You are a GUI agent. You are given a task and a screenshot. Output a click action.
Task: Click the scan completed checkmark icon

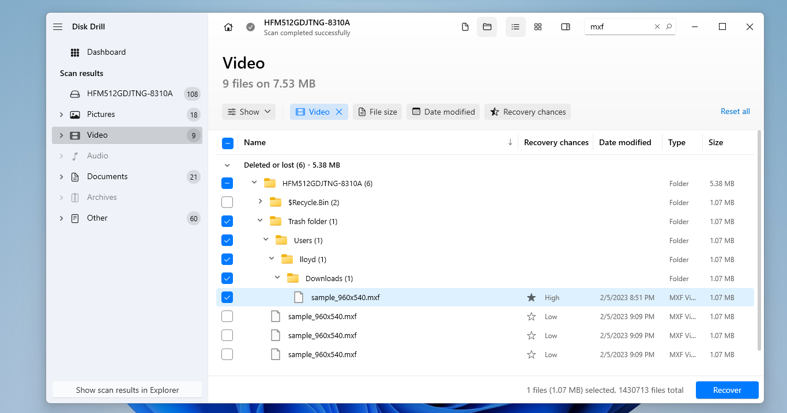tap(250, 27)
